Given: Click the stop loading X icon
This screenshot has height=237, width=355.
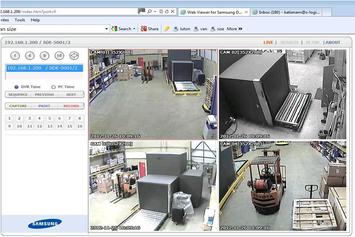Looking at the screenshot, I should click(173, 11).
